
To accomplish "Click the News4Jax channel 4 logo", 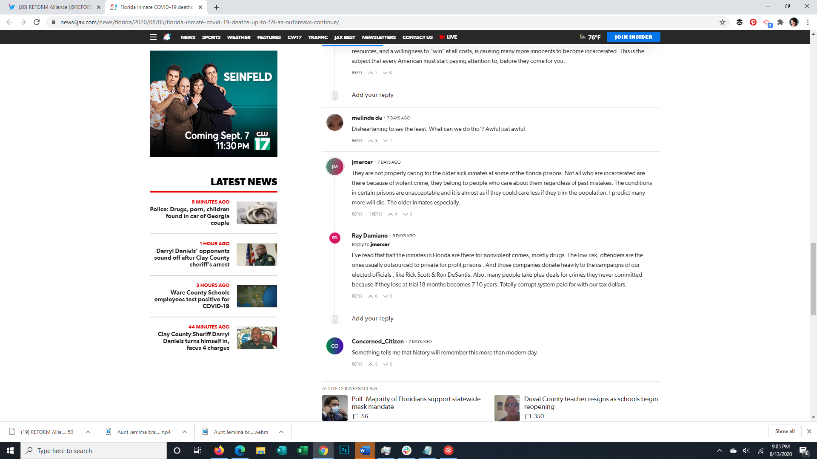I will click(167, 37).
